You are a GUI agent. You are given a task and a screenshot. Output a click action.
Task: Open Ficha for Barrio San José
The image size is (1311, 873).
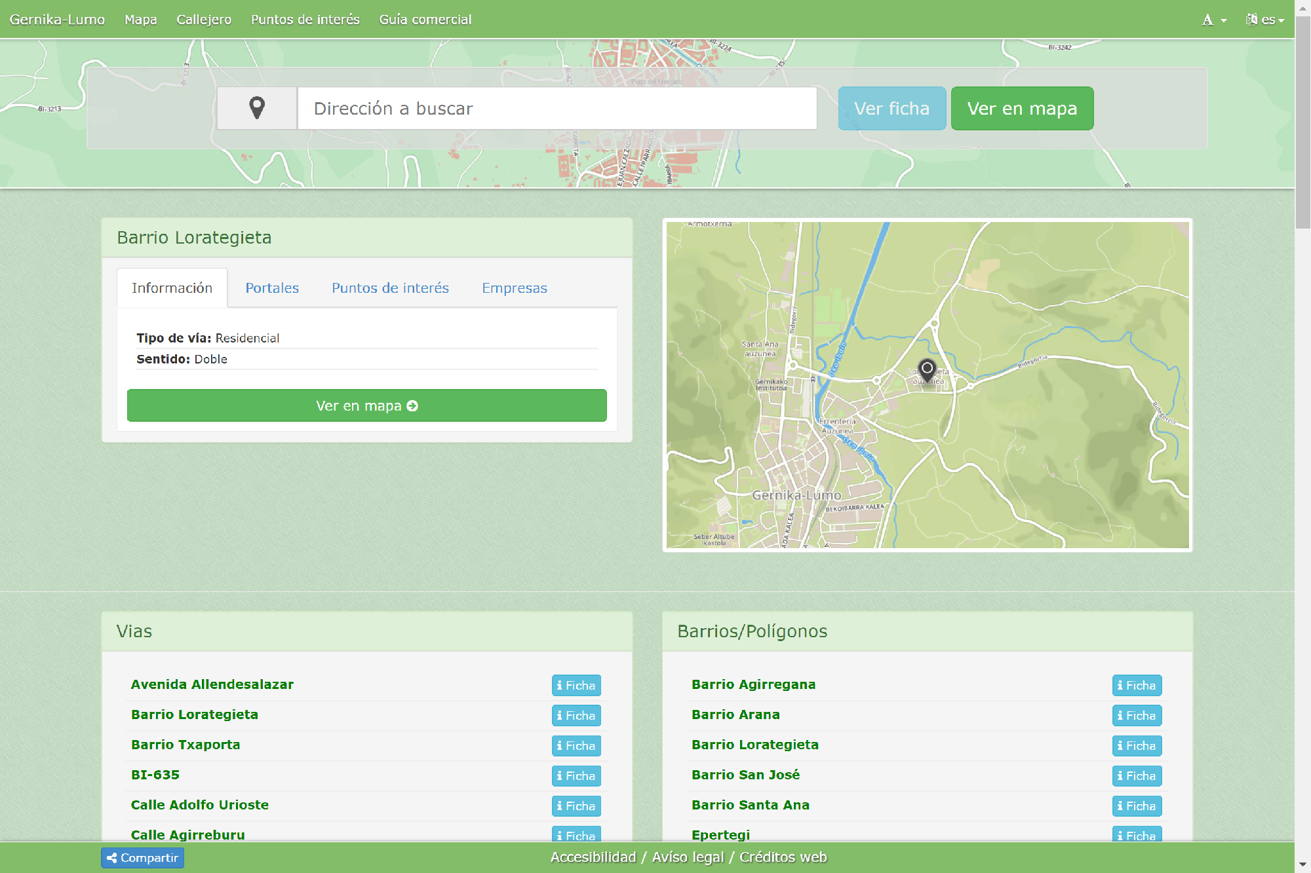[1137, 775]
